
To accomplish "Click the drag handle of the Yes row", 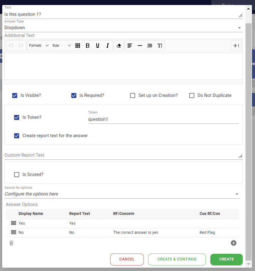I will tap(13, 223).
